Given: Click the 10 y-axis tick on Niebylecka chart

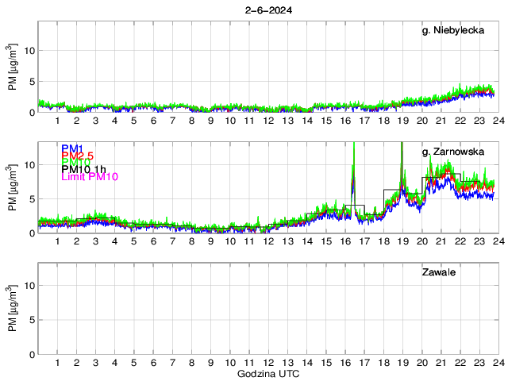Looking at the screenshot, I should point(29,50).
